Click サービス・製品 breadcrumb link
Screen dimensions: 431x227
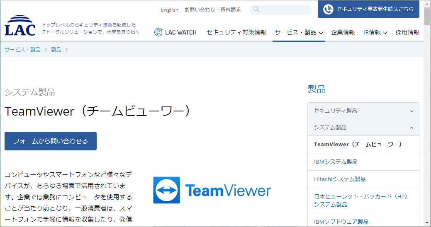click(x=22, y=49)
